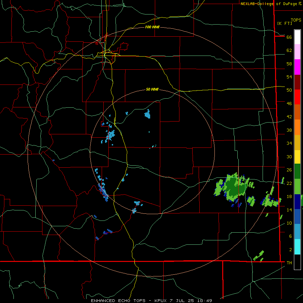303x303 pixels.
Task: Click the legend value 14
Action: point(289,210)
